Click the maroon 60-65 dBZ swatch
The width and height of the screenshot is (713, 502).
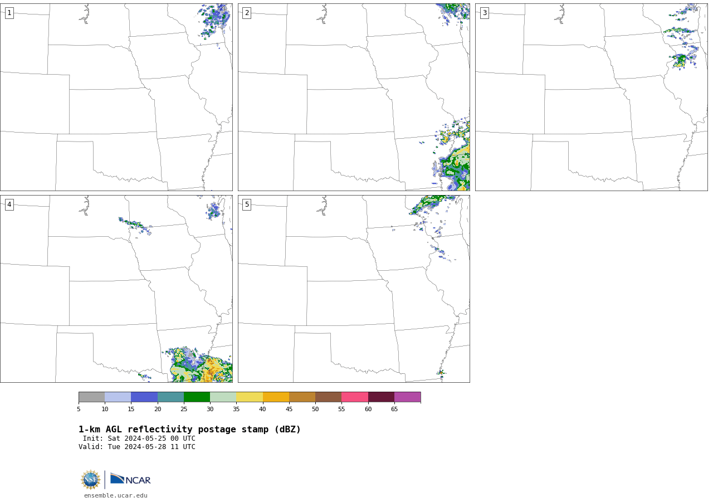381,397
